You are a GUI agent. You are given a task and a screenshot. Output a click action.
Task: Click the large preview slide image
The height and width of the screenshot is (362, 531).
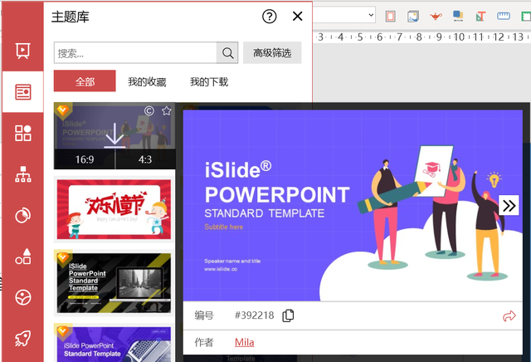[353, 205]
